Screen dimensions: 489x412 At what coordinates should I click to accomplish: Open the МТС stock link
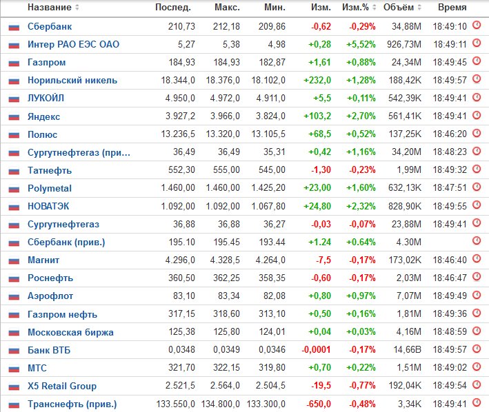(37, 368)
